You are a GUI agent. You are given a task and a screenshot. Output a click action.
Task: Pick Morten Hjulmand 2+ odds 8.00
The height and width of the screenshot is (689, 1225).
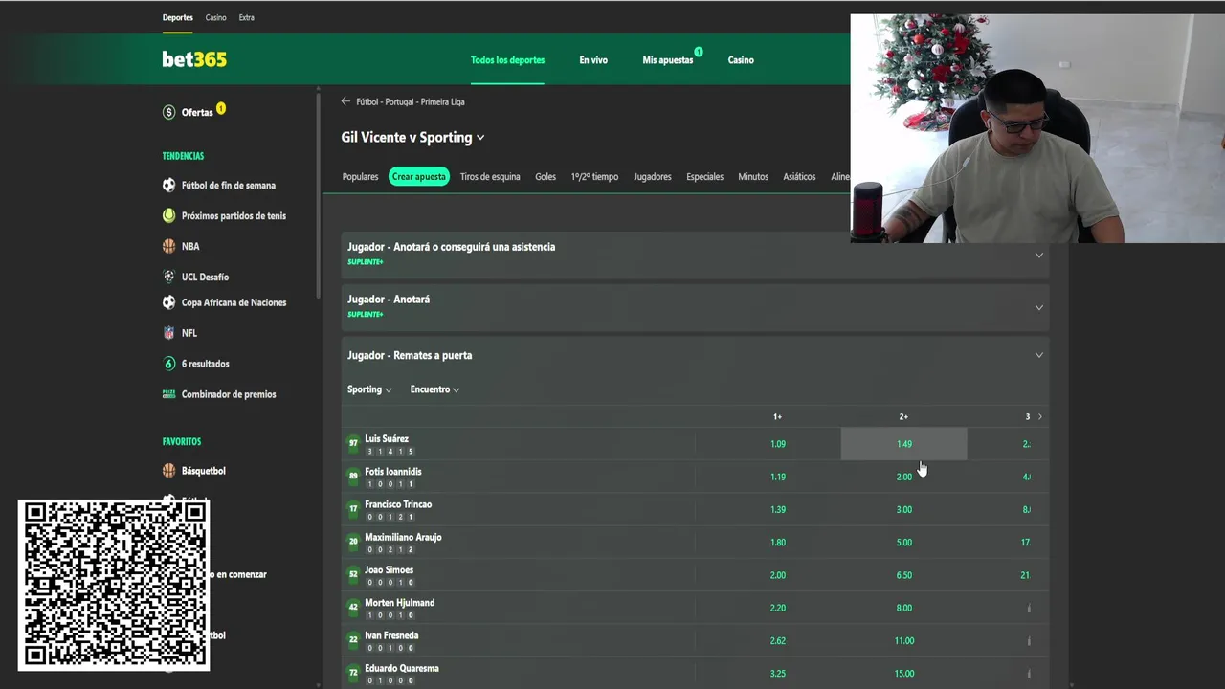(904, 608)
